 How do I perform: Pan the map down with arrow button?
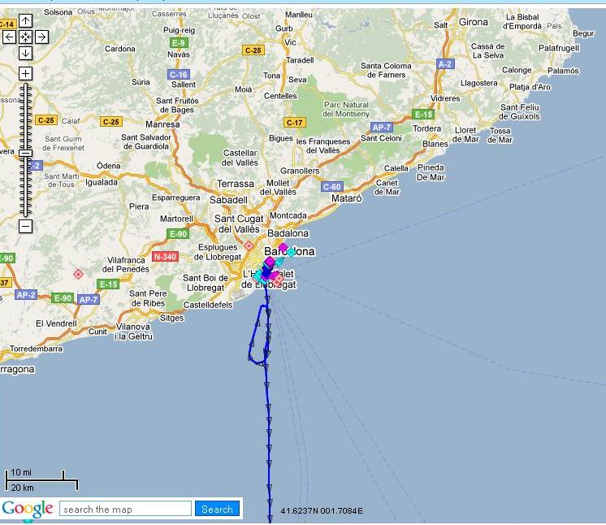25,53
